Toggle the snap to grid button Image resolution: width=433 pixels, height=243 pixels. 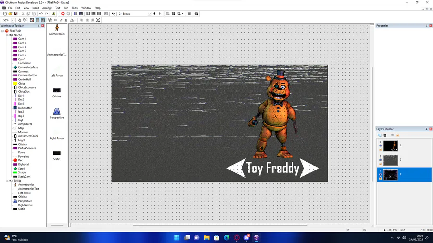43,20
